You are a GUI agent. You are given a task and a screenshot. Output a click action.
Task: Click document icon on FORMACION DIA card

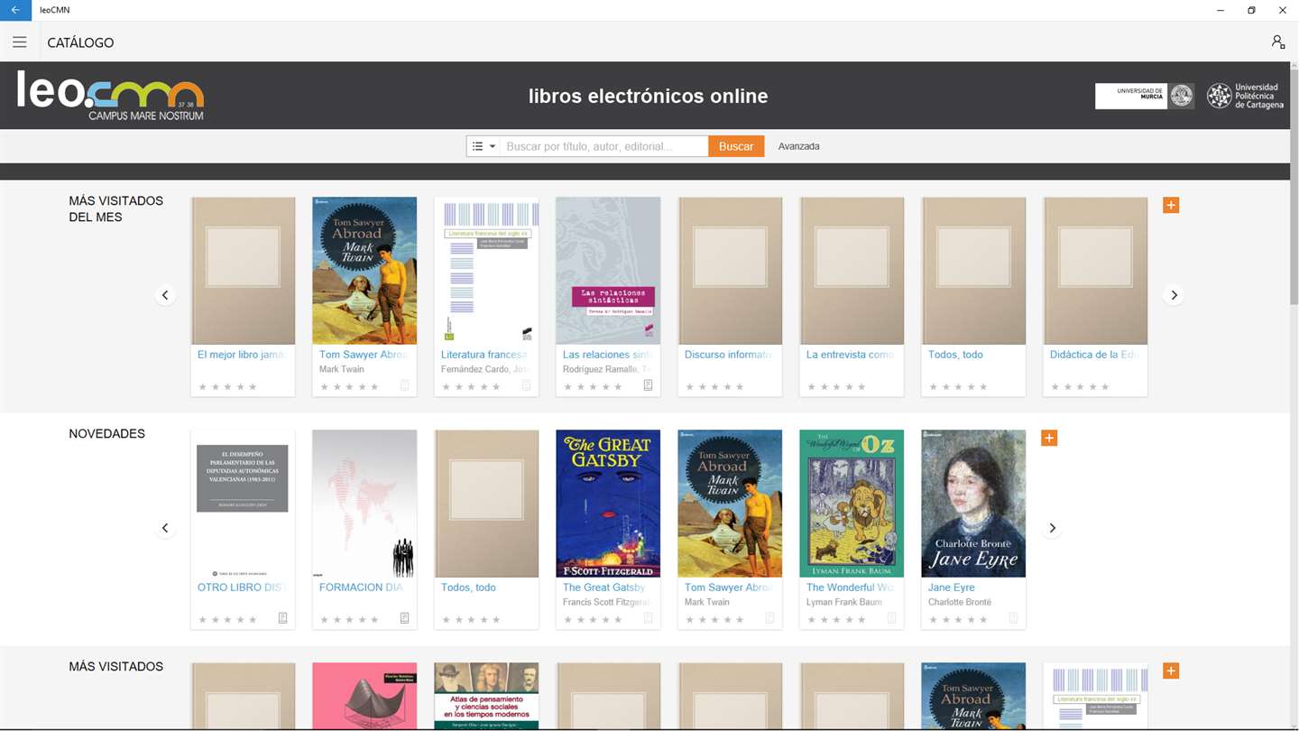tap(404, 618)
